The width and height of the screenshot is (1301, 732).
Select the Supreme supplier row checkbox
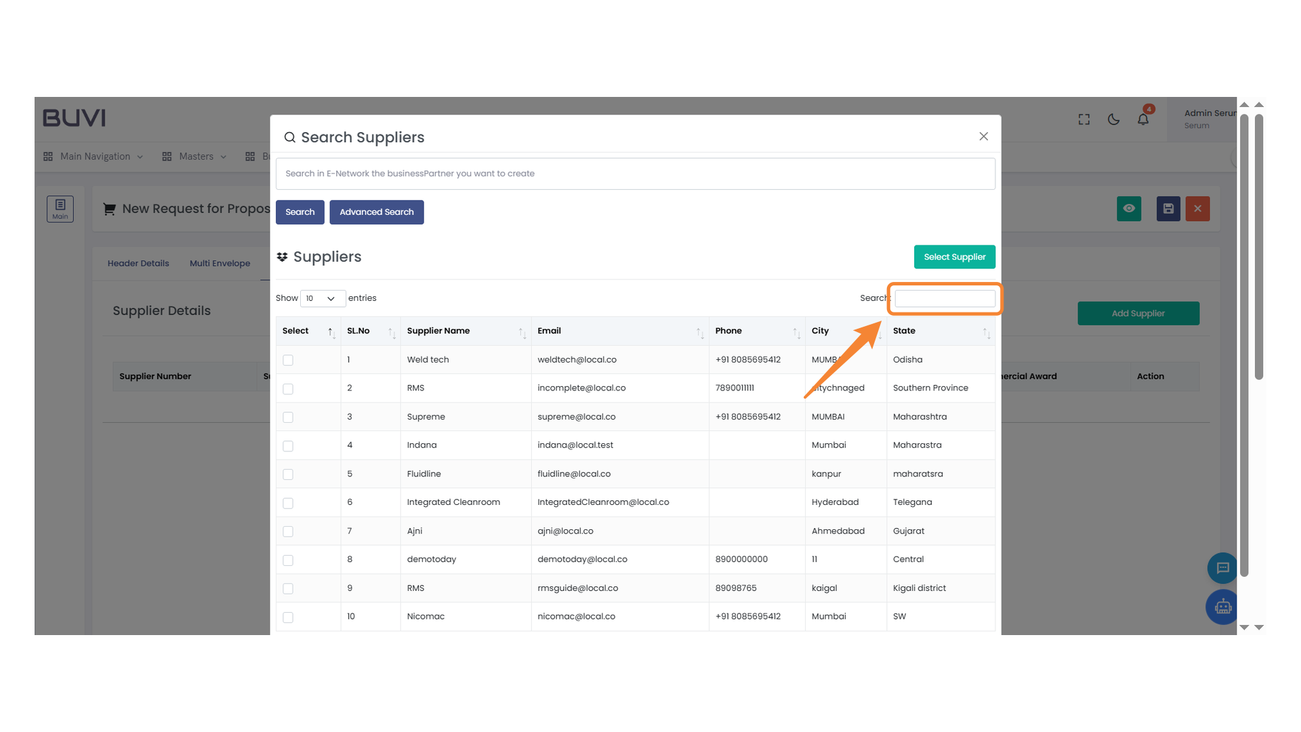[x=288, y=418]
